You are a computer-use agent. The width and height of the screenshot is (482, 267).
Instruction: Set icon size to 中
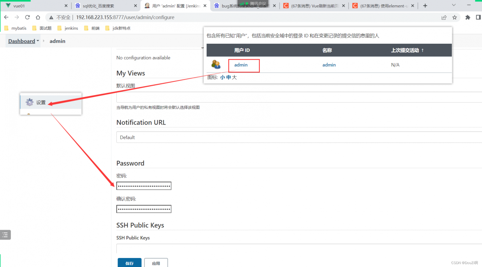(229, 77)
